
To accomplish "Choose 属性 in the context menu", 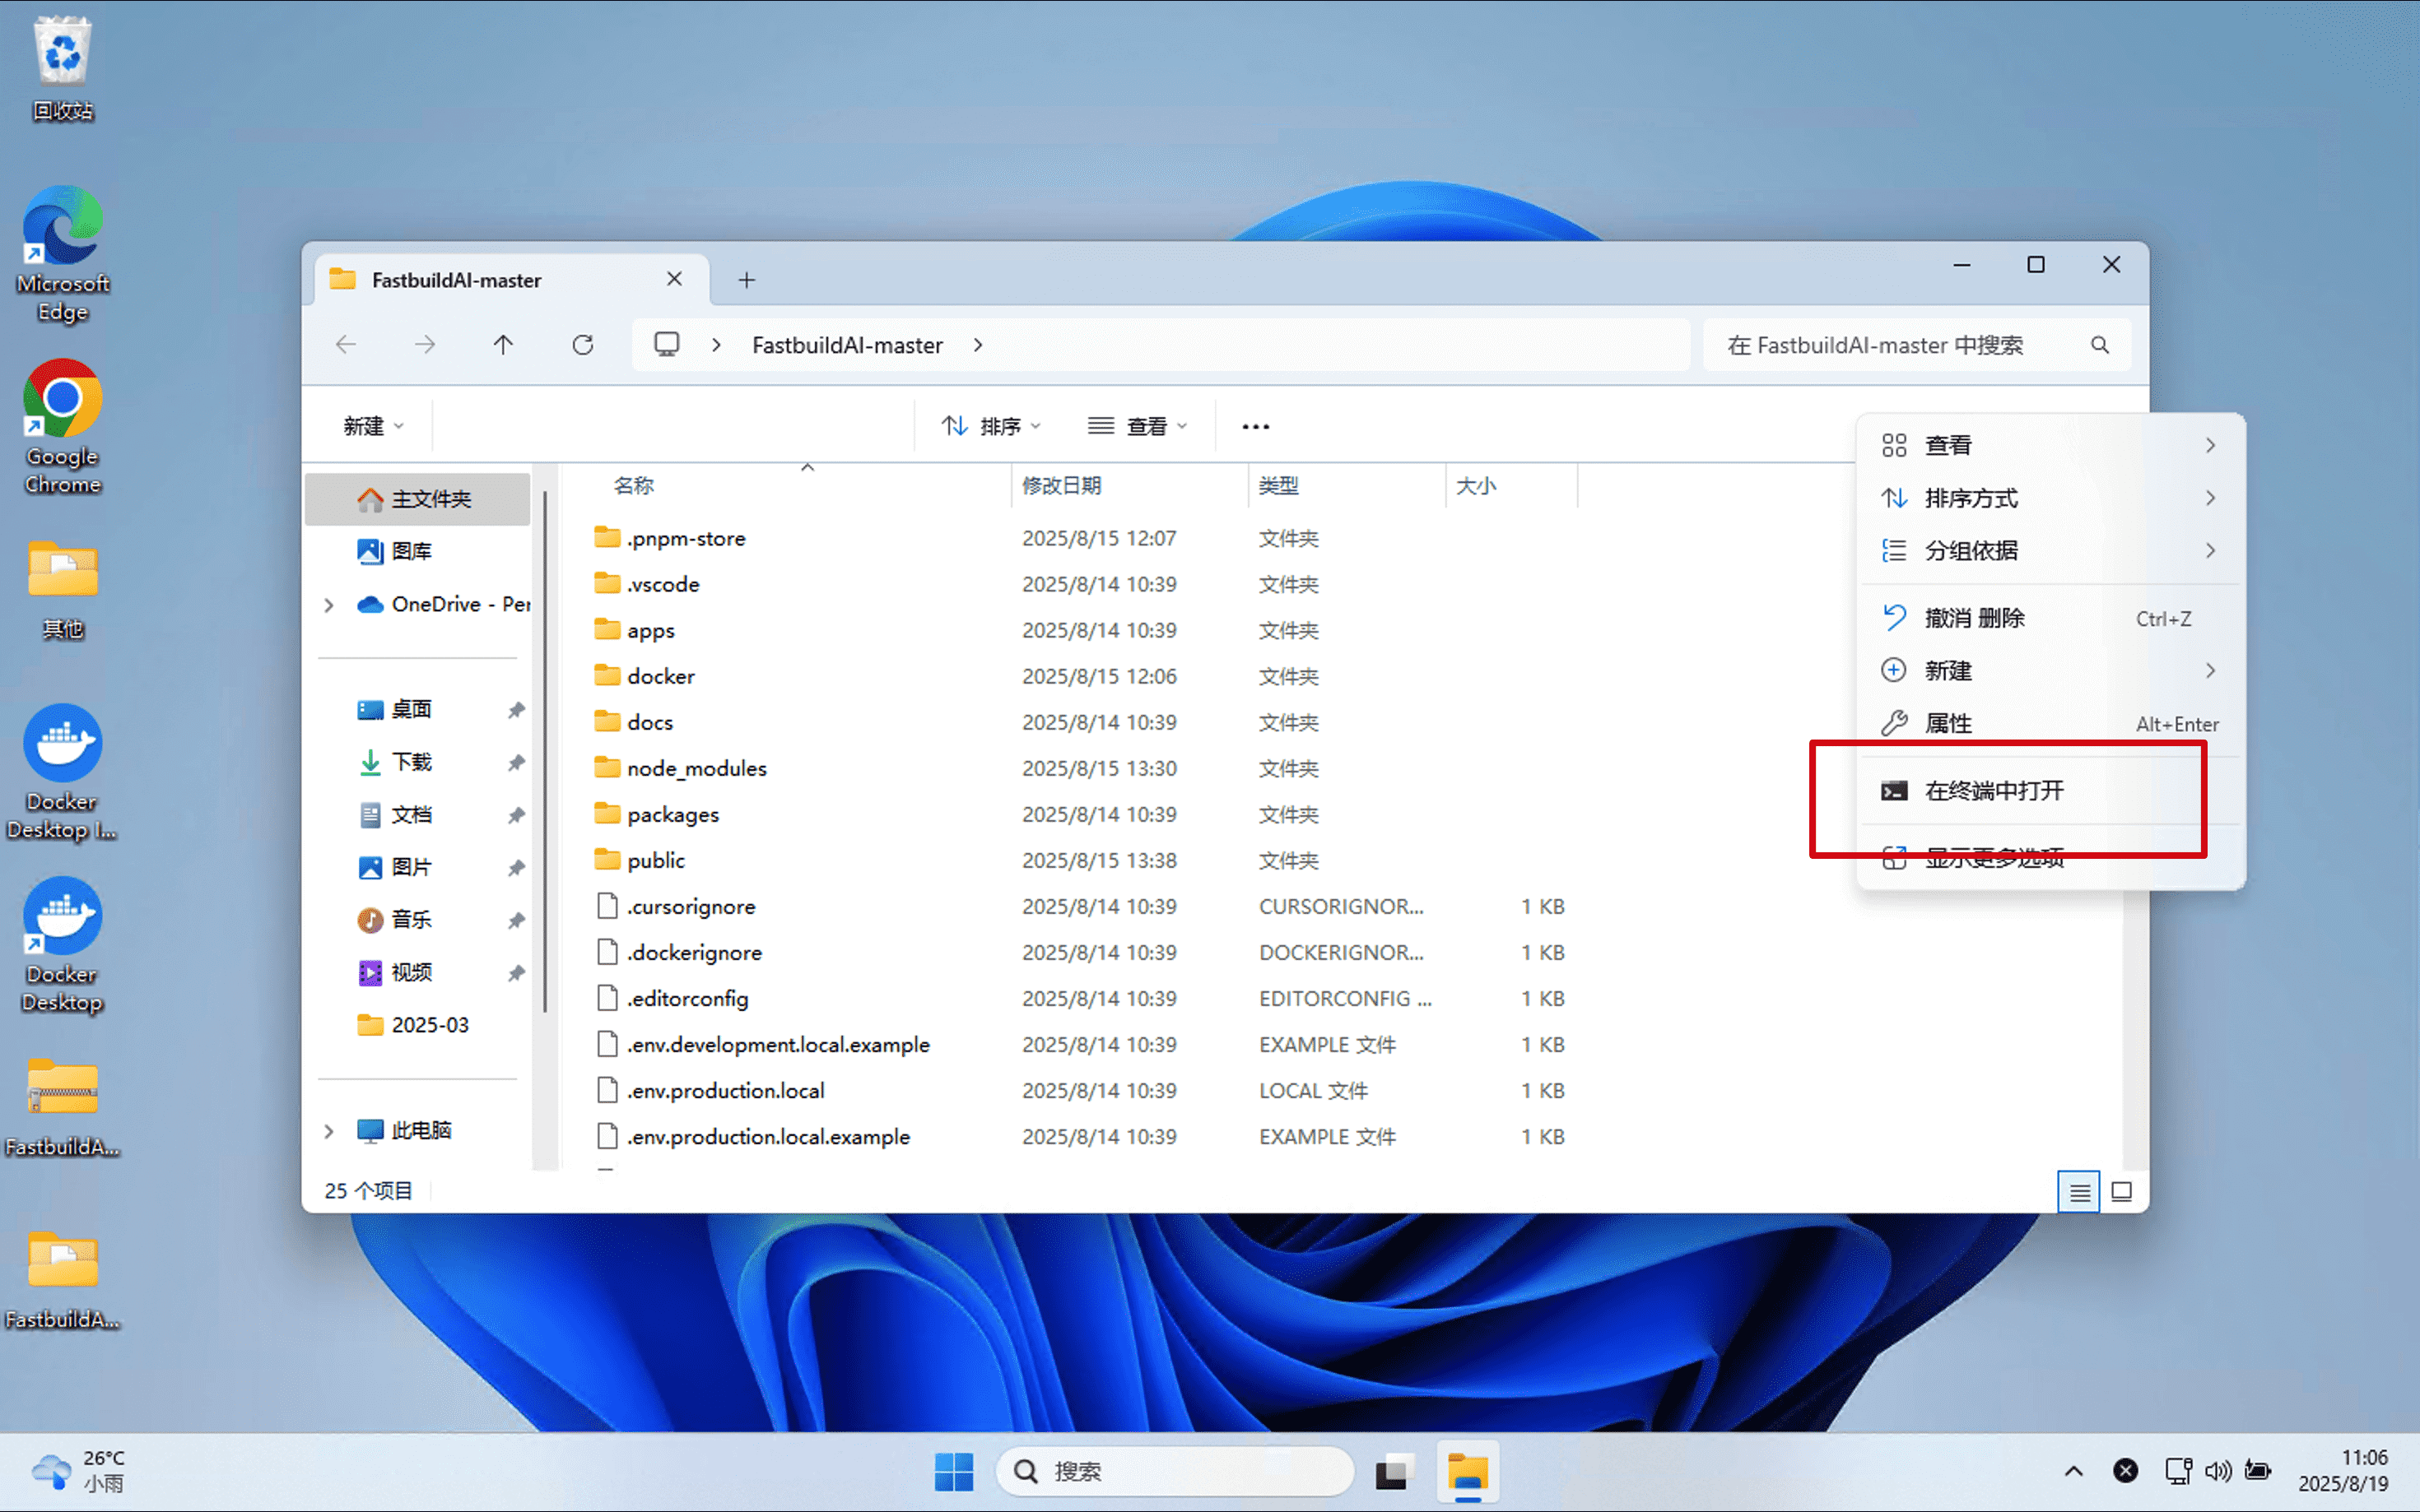I will click(1948, 724).
